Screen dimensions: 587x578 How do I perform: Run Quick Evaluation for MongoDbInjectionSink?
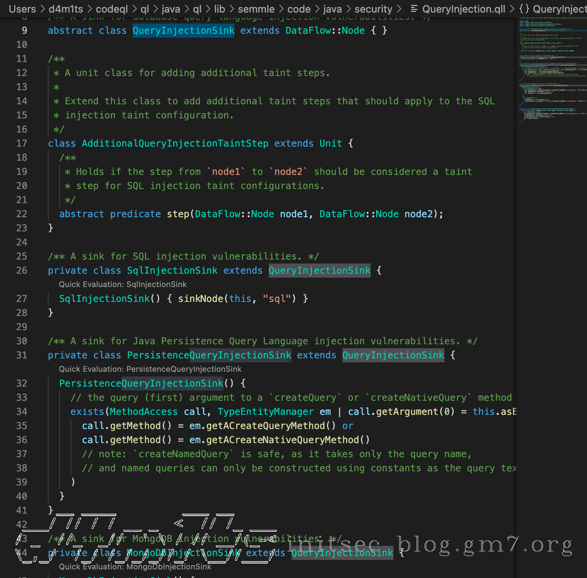click(x=135, y=567)
